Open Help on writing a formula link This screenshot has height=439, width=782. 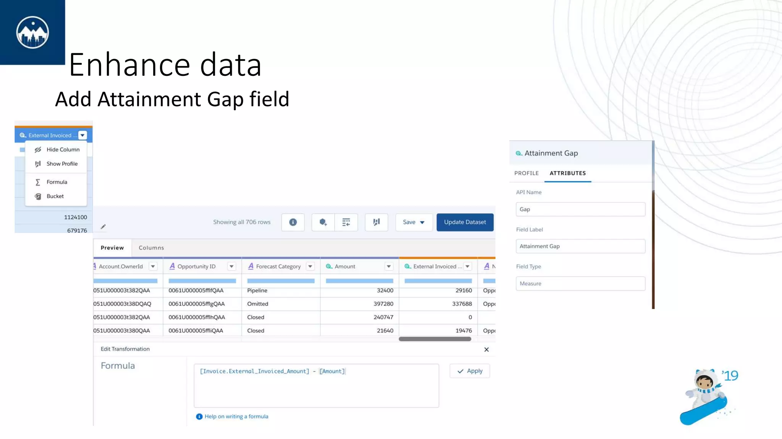click(236, 417)
